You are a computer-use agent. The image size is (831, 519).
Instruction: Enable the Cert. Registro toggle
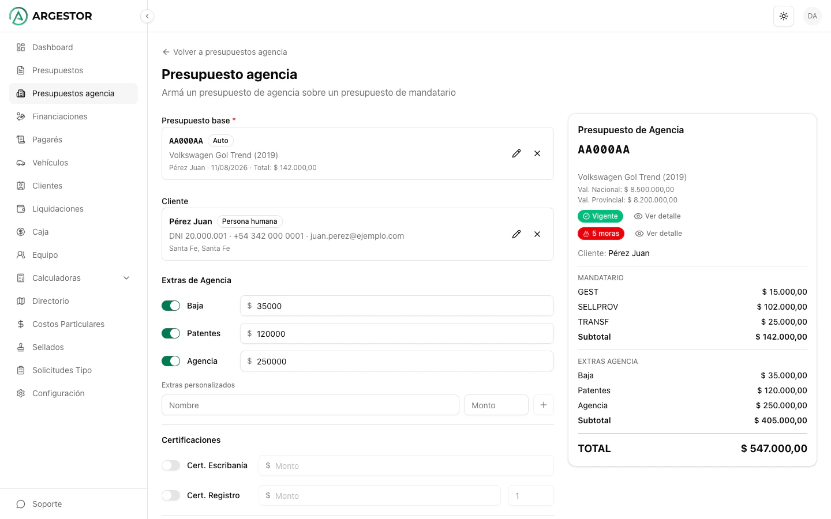(x=171, y=495)
